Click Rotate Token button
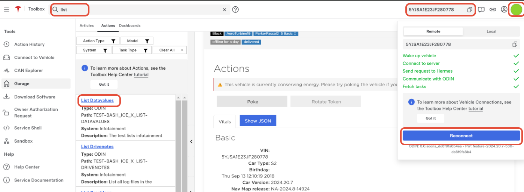Image resolution: width=524 pixels, height=192 pixels. coord(326,101)
